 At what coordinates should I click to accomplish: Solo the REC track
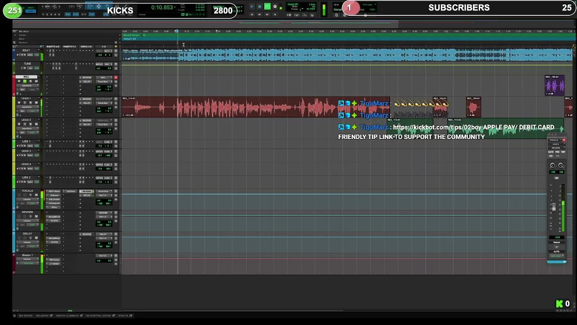coord(30,81)
